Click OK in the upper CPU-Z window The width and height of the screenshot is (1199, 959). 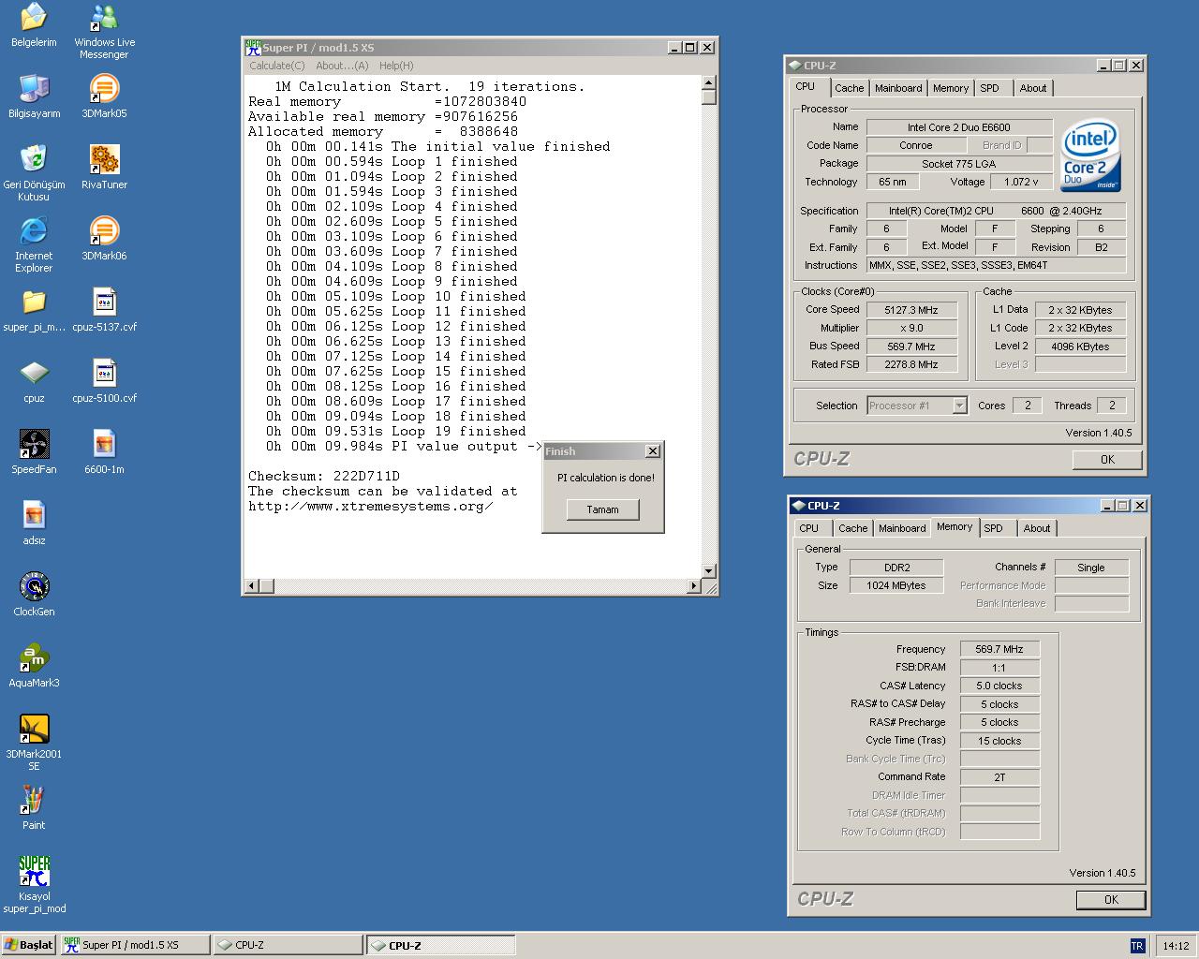click(1107, 460)
